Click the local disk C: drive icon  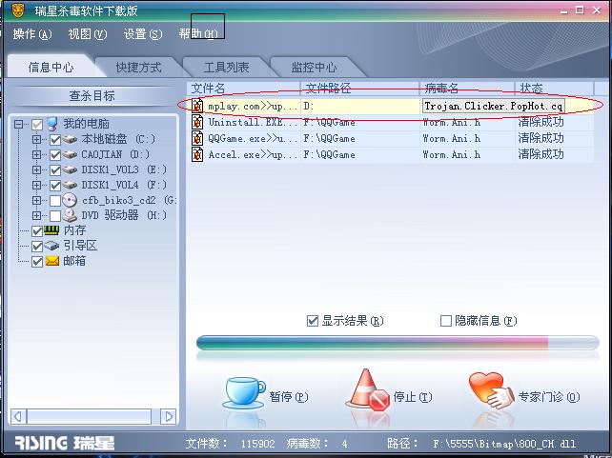coord(70,139)
